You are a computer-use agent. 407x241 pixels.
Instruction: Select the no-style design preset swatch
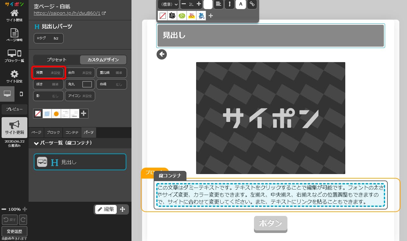point(38,113)
